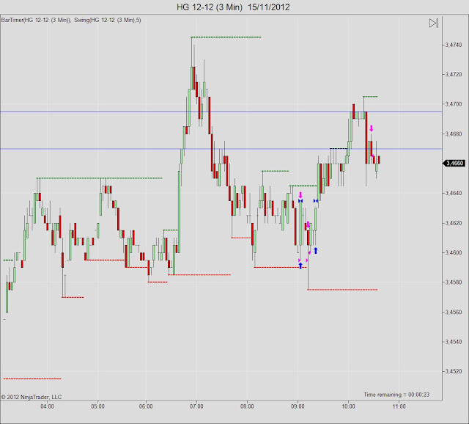Click the 08:00 time axis label
This screenshot has height=424, width=469.
click(247, 406)
